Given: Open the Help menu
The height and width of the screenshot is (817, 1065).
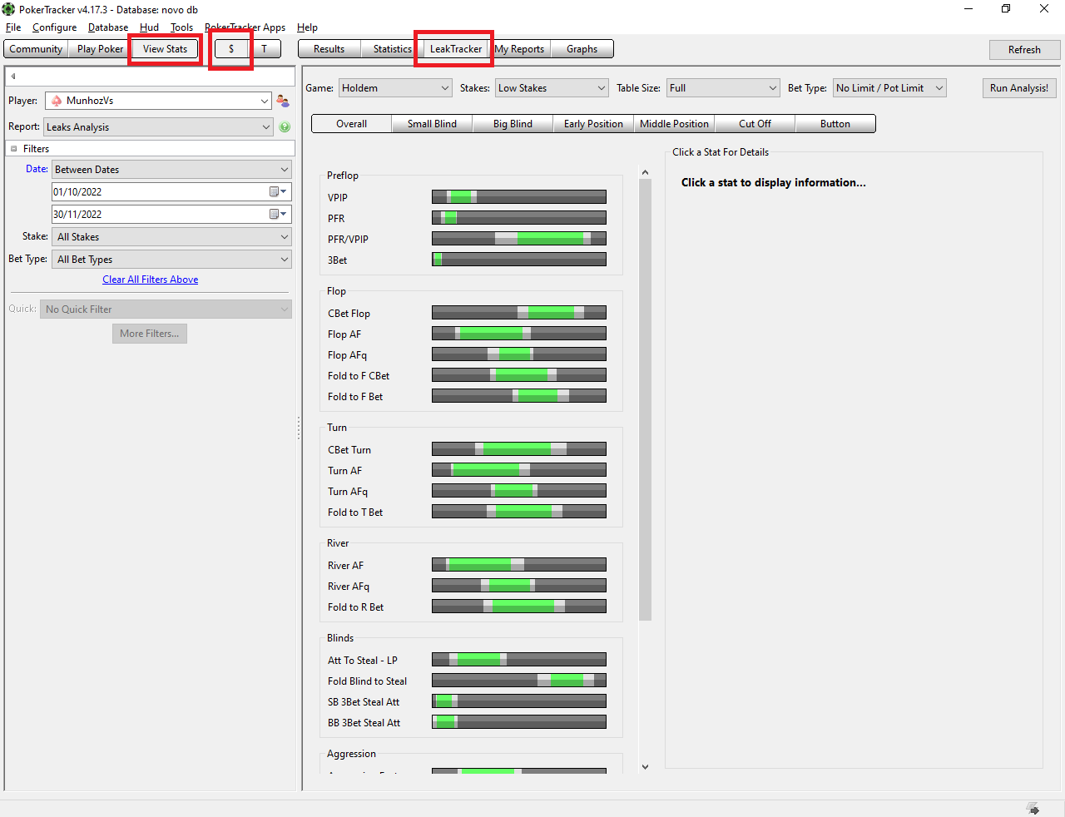Looking at the screenshot, I should tap(308, 27).
